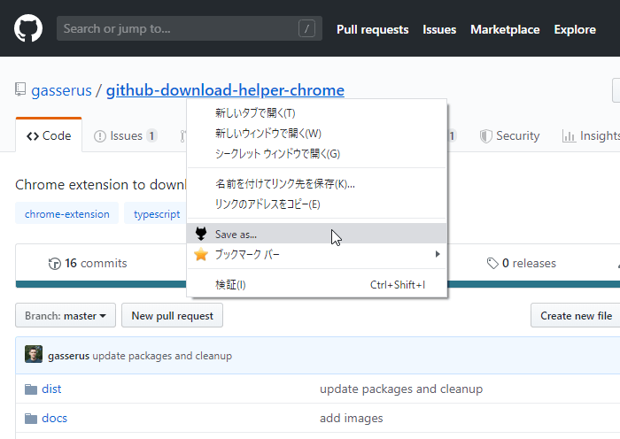Open Issues in top navigation bar
The width and height of the screenshot is (620, 439).
(x=439, y=29)
